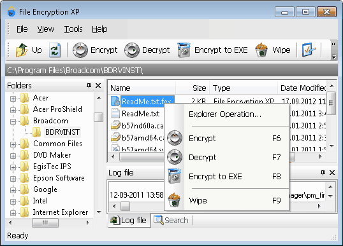This screenshot has width=343, height=246.
Task: Pin the Folders panel
Action: 89,85
